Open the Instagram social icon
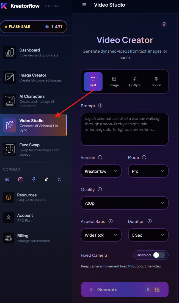 click(x=20, y=179)
